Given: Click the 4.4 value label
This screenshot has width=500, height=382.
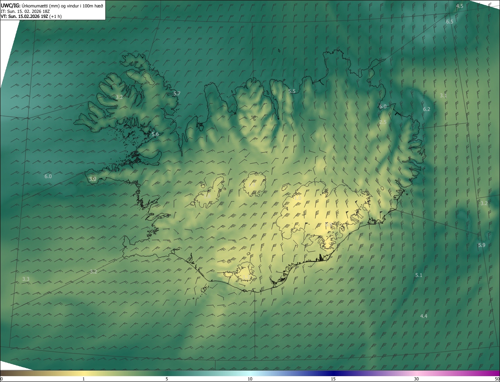Looking at the screenshot, I should click(x=424, y=316).
